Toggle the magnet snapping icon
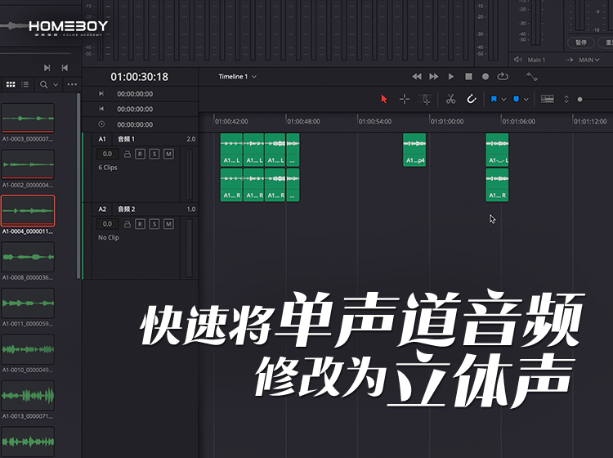 (472, 99)
